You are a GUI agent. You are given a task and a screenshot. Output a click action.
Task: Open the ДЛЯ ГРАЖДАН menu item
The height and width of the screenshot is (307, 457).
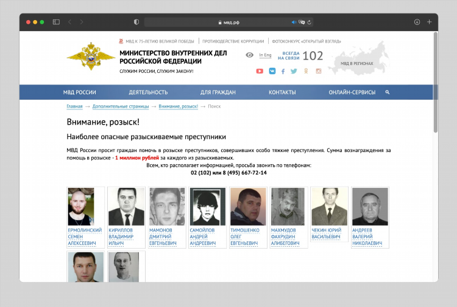[218, 92]
